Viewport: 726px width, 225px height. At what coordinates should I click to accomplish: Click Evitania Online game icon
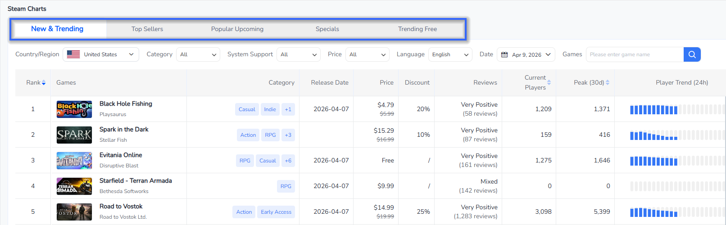[74, 161]
